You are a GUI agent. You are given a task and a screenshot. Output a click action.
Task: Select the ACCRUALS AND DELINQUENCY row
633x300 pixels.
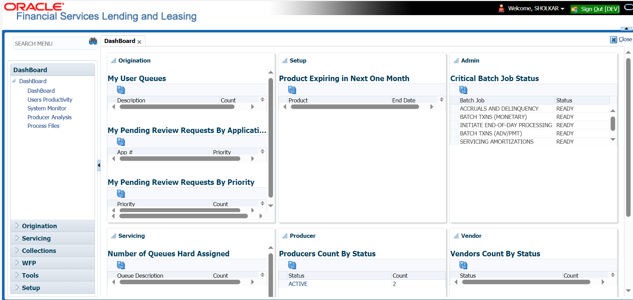(x=530, y=109)
